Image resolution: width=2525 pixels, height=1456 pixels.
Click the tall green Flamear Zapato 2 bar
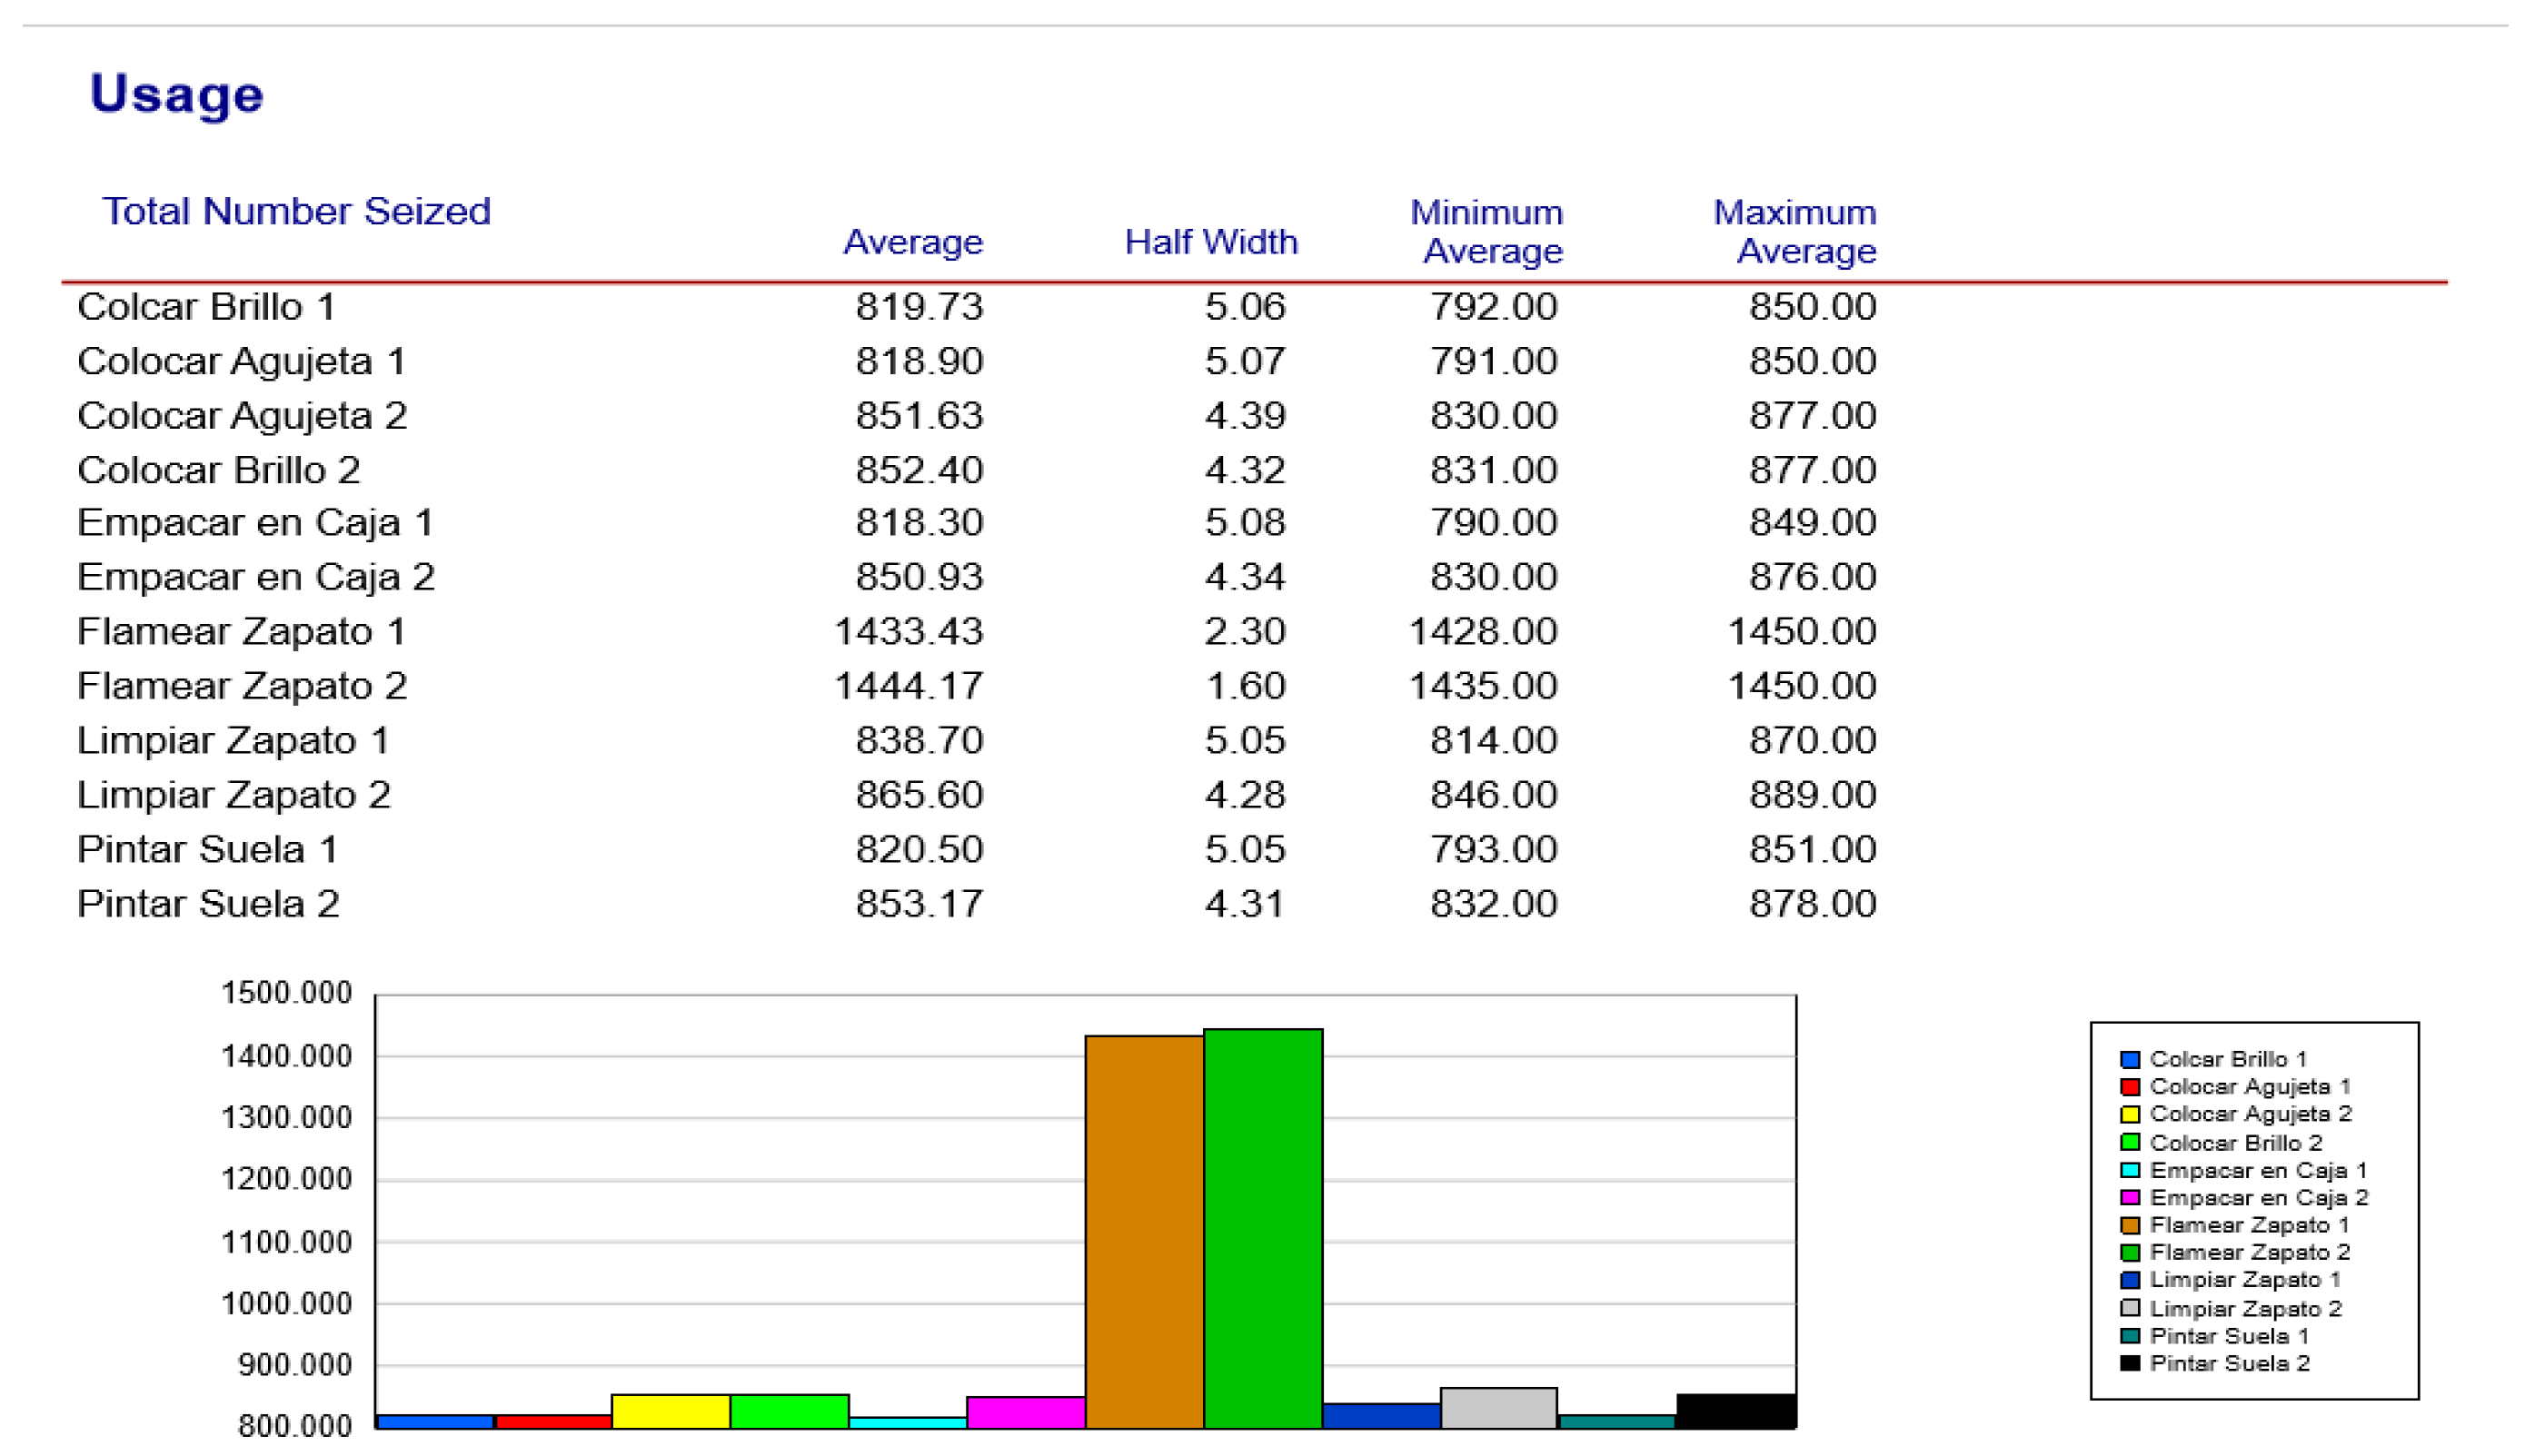tap(1264, 1229)
